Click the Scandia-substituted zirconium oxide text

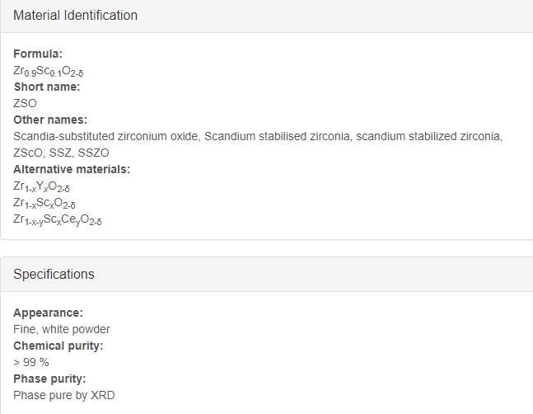click(107, 136)
